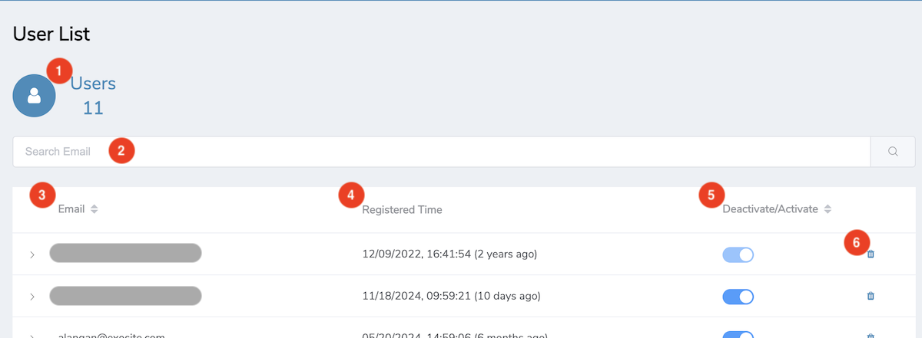Toggle activation for 12/09/2022 user

pos(738,254)
